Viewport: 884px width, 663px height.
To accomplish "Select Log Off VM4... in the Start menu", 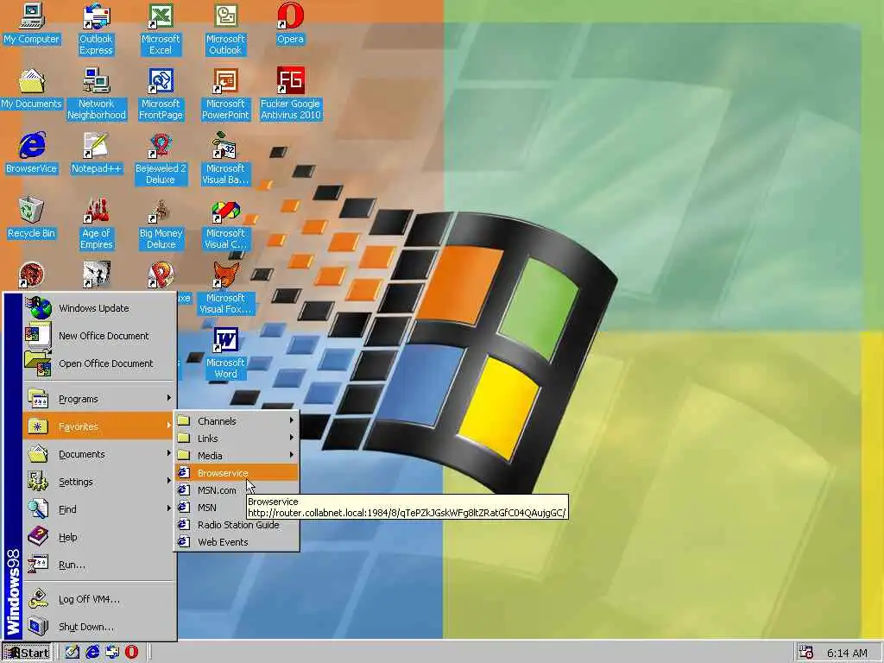I will 99,599.
